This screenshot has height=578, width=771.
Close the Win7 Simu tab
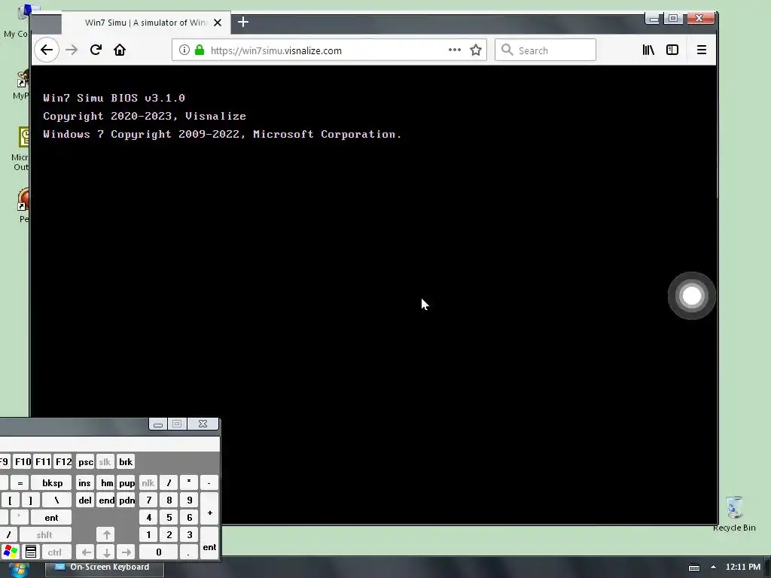[x=218, y=23]
